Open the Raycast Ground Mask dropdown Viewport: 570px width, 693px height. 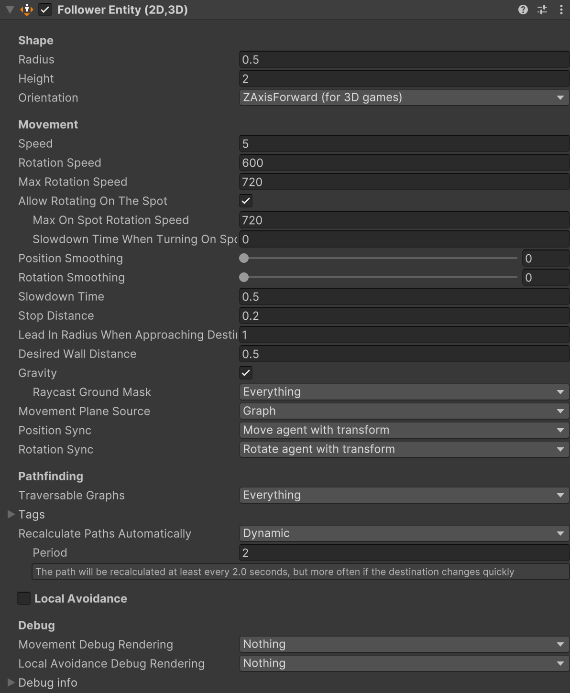tap(404, 392)
